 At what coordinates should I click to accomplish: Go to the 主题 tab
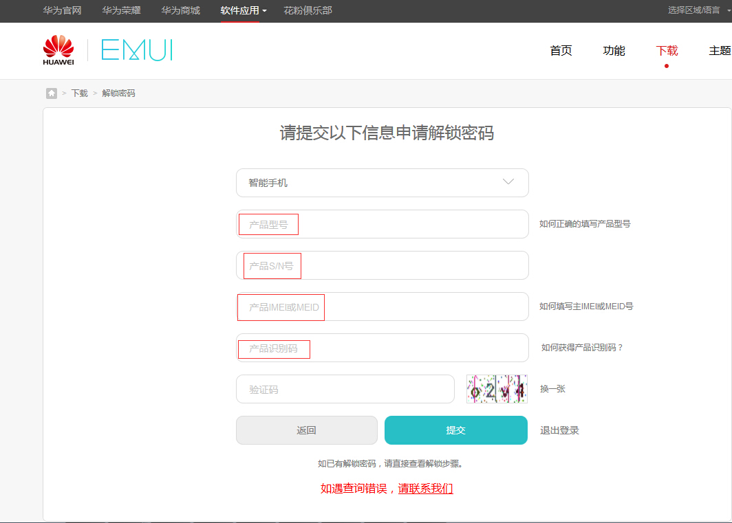(720, 50)
